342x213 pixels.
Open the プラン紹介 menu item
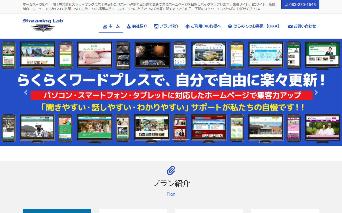pyautogui.click(x=169, y=26)
